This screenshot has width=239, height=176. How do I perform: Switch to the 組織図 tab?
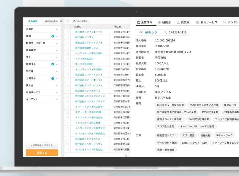164,22
